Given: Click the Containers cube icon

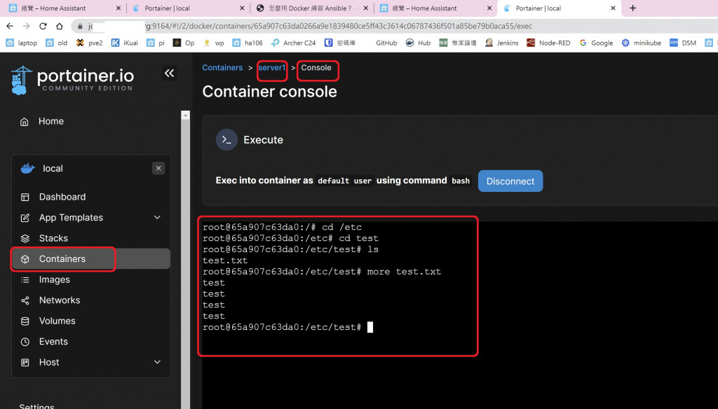Looking at the screenshot, I should point(25,259).
